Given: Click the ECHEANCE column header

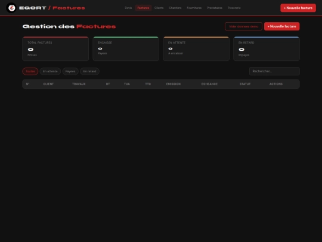Looking at the screenshot, I should pos(209,84).
